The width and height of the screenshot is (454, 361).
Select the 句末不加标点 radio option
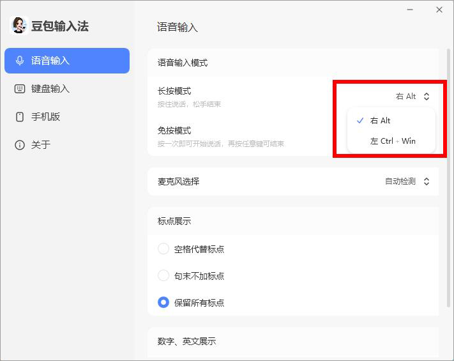click(x=191, y=275)
